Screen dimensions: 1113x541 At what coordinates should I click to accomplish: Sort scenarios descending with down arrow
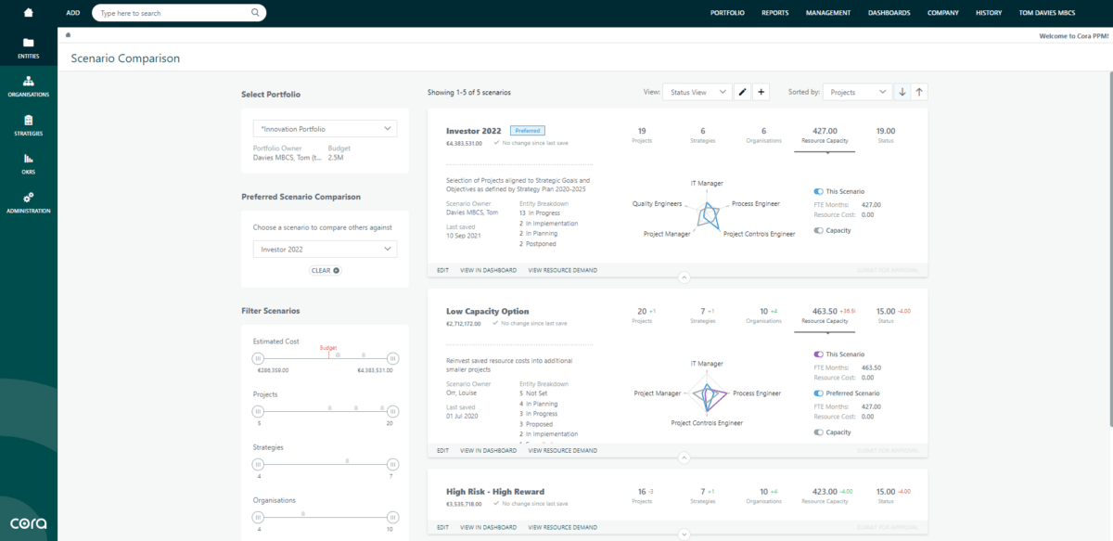(902, 92)
